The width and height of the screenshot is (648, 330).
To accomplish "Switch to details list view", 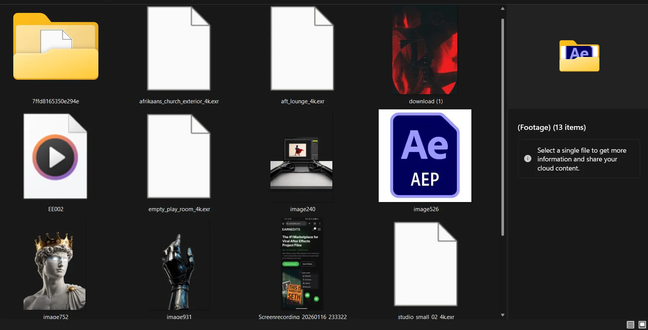I will tap(631, 325).
